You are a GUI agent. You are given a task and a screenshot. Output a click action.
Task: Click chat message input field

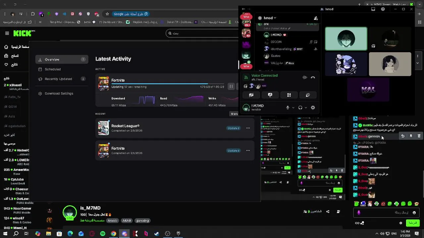(387, 213)
